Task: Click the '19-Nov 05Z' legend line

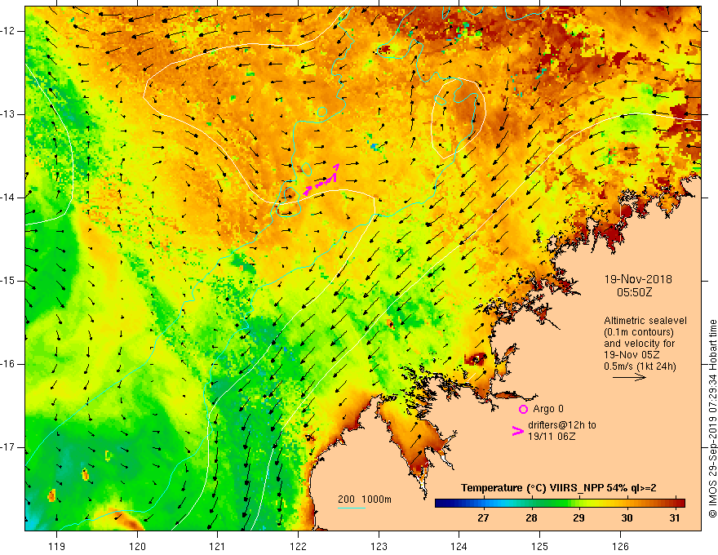Action: pyautogui.click(x=629, y=355)
